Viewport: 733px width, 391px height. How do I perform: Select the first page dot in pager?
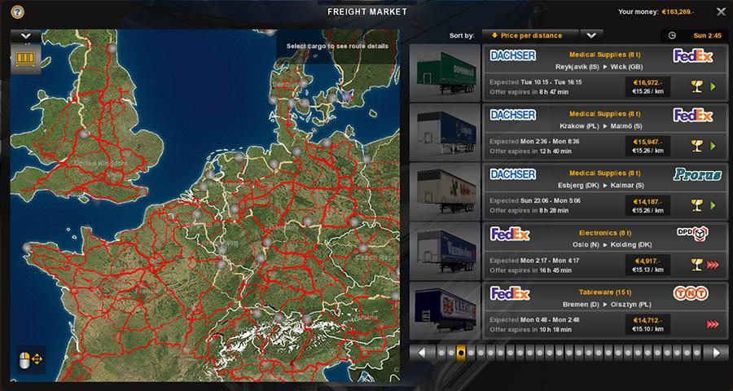441,353
